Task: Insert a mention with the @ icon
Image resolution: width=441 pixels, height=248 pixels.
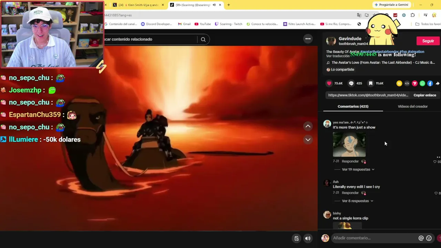Action: coord(421,238)
